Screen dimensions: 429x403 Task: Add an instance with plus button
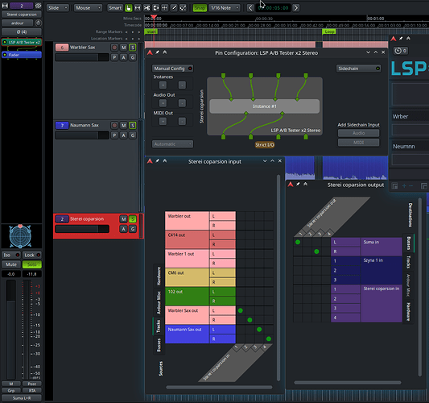[x=163, y=85]
